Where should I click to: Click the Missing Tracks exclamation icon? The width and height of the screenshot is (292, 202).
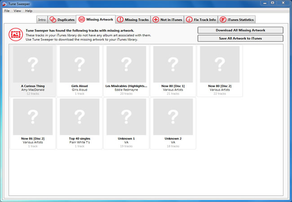120,20
